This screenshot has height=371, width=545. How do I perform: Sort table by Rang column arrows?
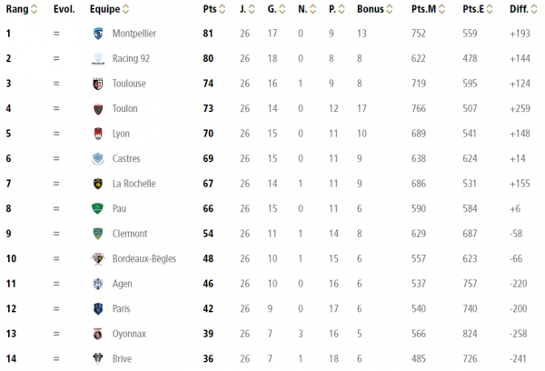coord(35,9)
